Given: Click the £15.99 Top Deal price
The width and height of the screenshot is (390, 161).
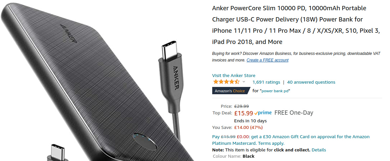Looking at the screenshot, I should [x=243, y=113].
